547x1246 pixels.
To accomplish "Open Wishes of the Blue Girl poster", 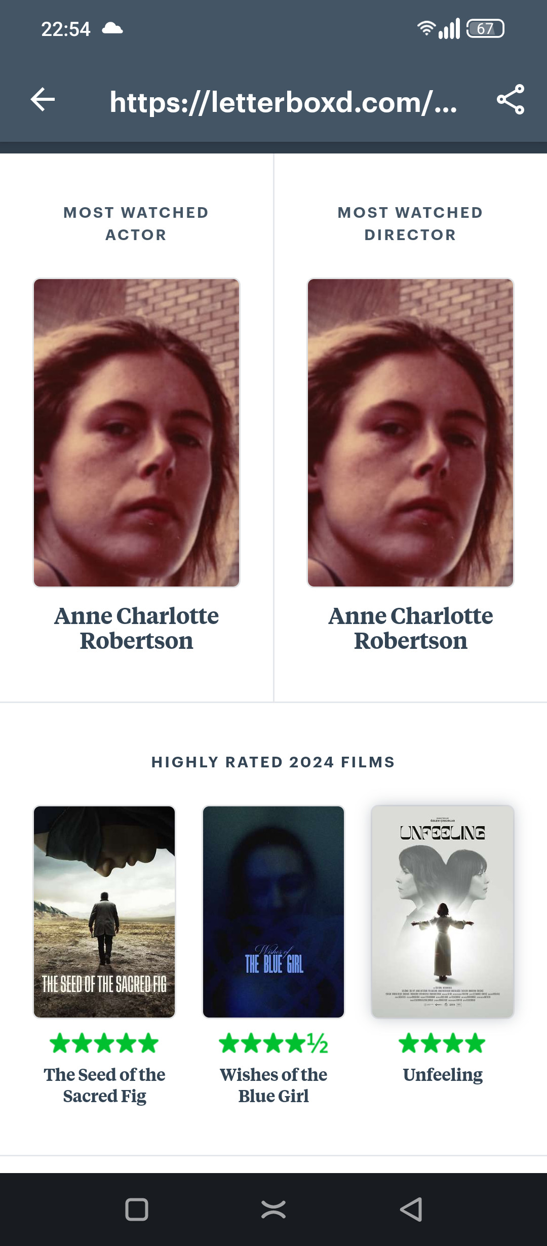I will 273,912.
